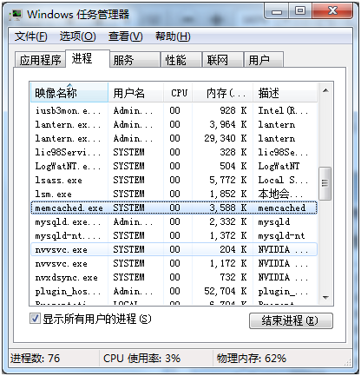The image size is (361, 376).
Task: Select nvvsvc.exe row with 1,172 K
Action: click(174, 263)
